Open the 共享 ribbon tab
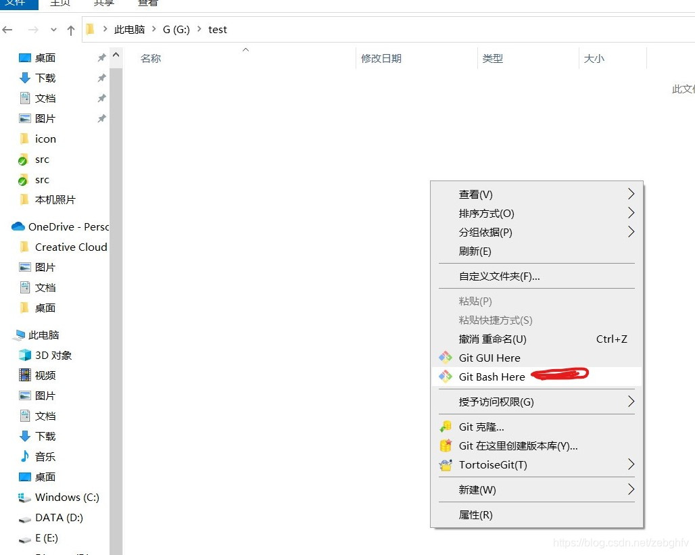The width and height of the screenshot is (695, 555). (x=103, y=3)
